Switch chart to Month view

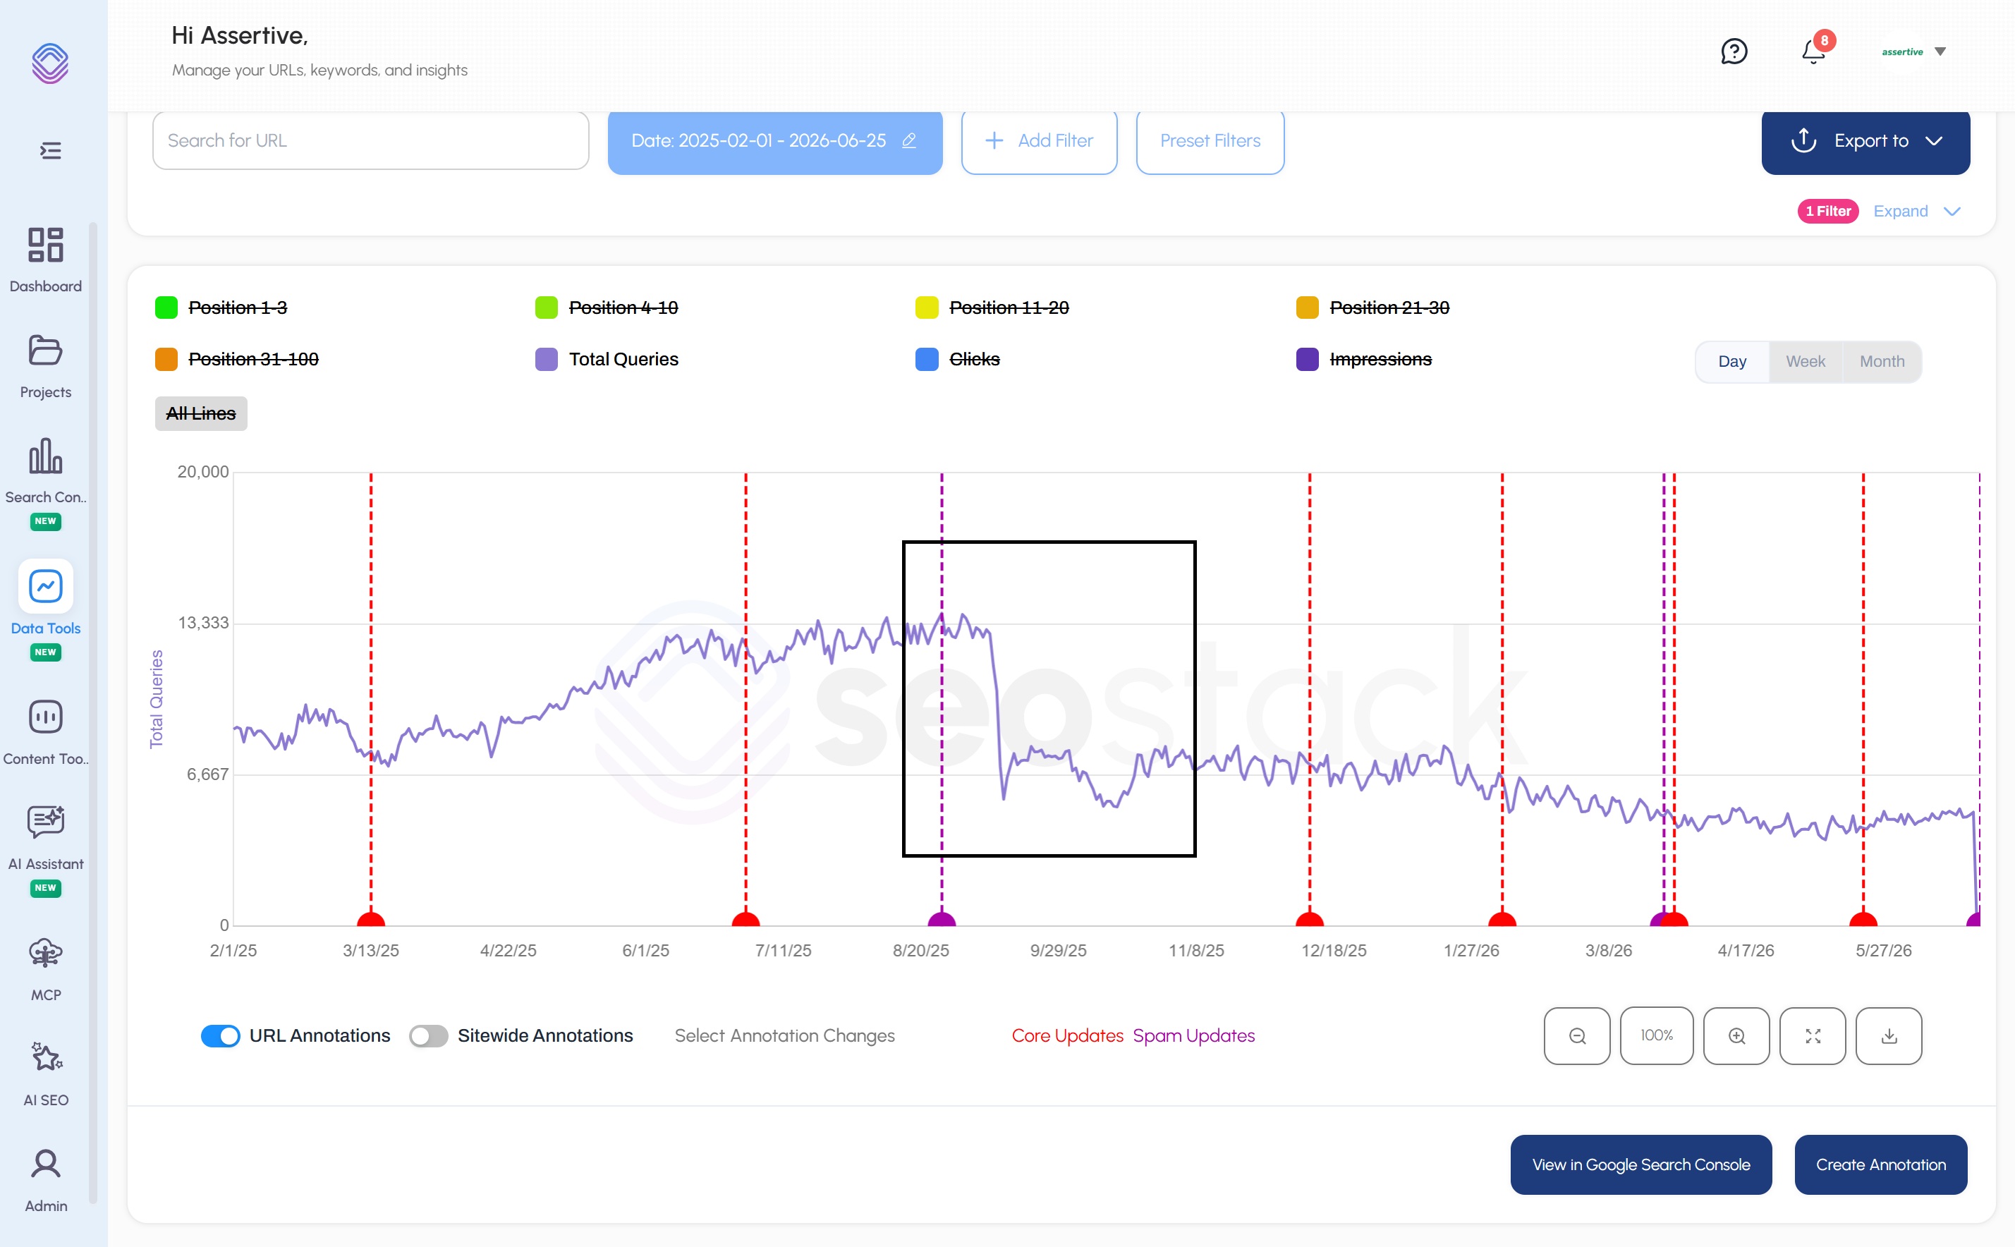pyautogui.click(x=1882, y=361)
